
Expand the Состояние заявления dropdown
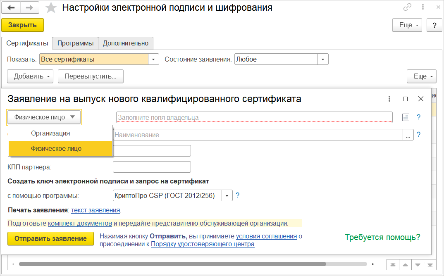pyautogui.click(x=323, y=59)
